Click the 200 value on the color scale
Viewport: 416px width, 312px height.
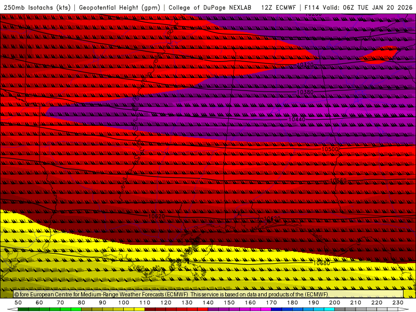pyautogui.click(x=334, y=303)
